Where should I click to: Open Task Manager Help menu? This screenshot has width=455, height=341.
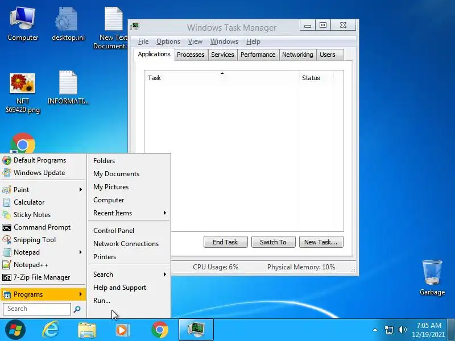pos(253,41)
